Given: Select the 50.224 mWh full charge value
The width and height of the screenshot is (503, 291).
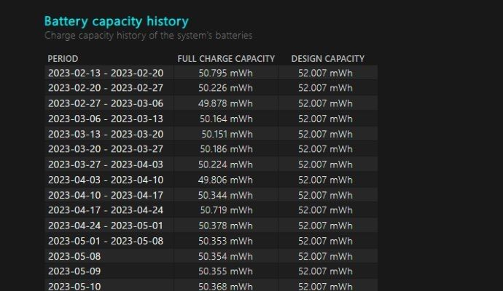Looking at the screenshot, I should pyautogui.click(x=225, y=164).
